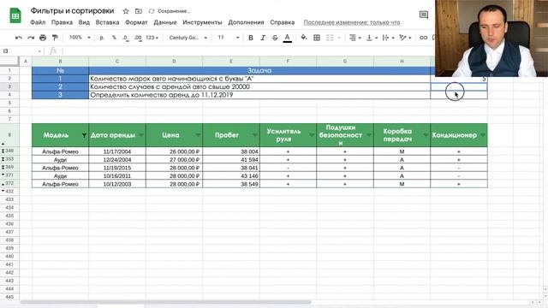The height and width of the screenshot is (308, 548).
Task: Open filter dropdown on Модель column
Action: coord(84,135)
